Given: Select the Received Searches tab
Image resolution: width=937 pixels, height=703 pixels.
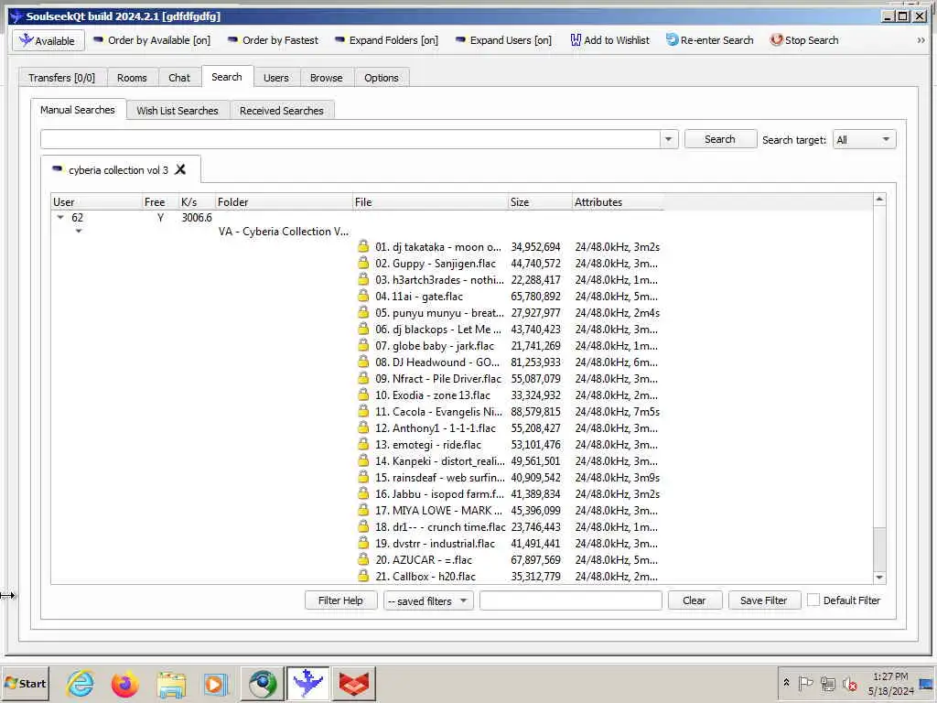Looking at the screenshot, I should point(282,111).
